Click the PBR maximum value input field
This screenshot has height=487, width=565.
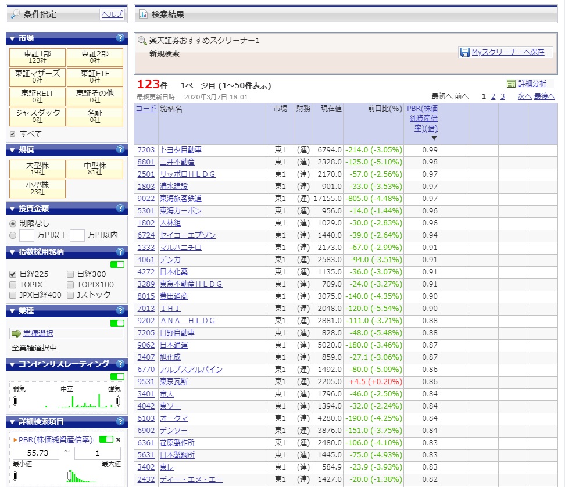pos(97,453)
